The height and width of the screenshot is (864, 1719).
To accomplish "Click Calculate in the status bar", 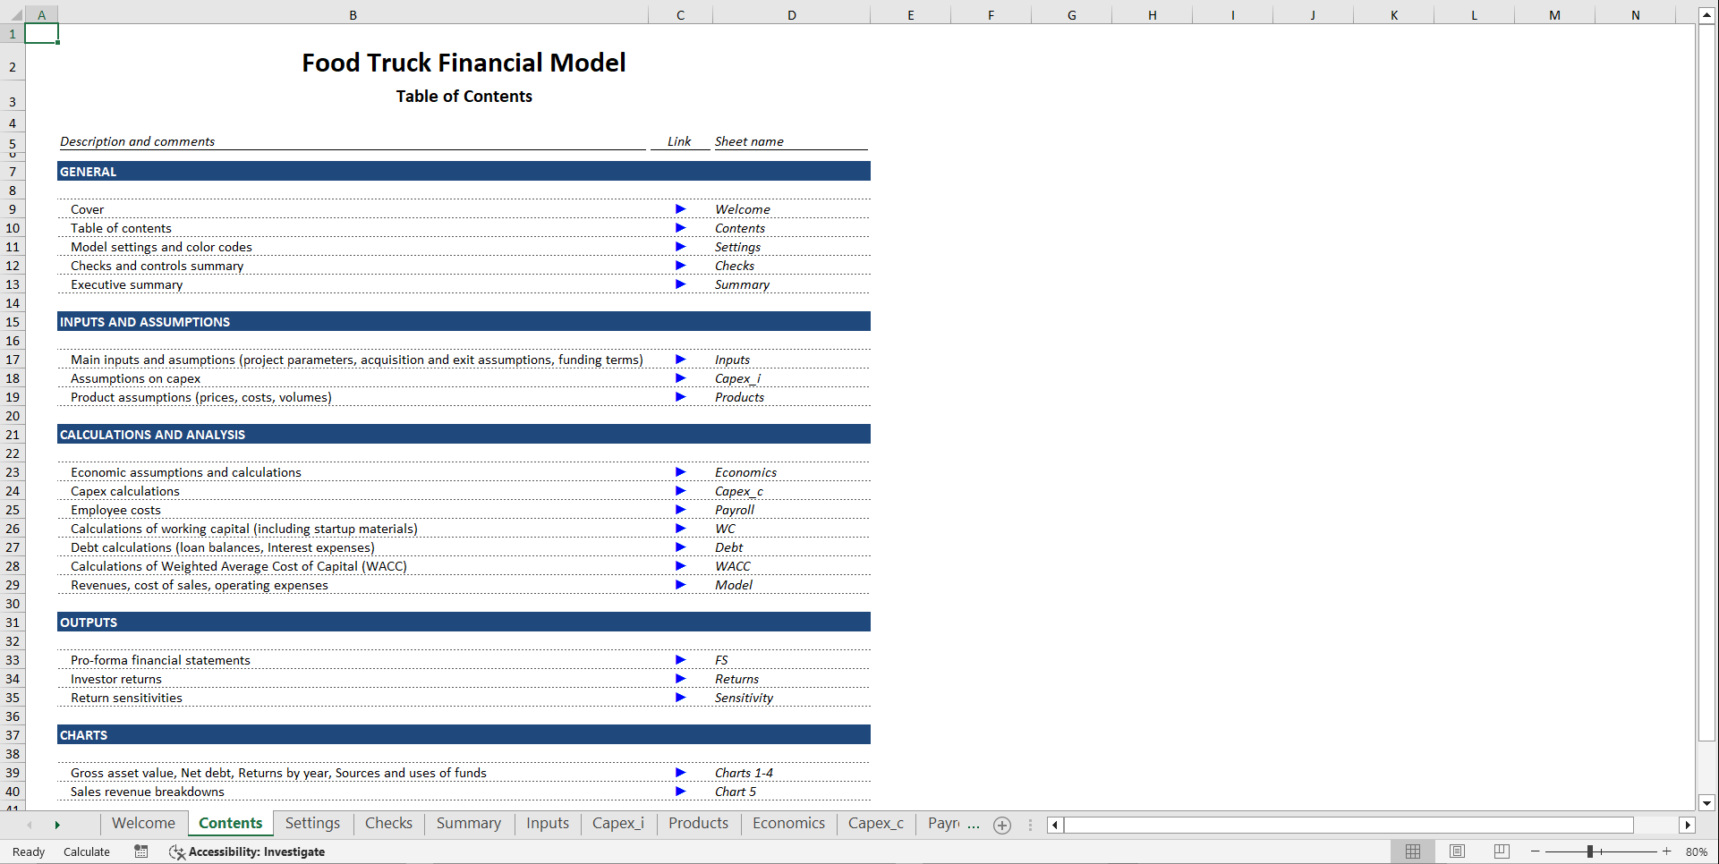I will 86,851.
